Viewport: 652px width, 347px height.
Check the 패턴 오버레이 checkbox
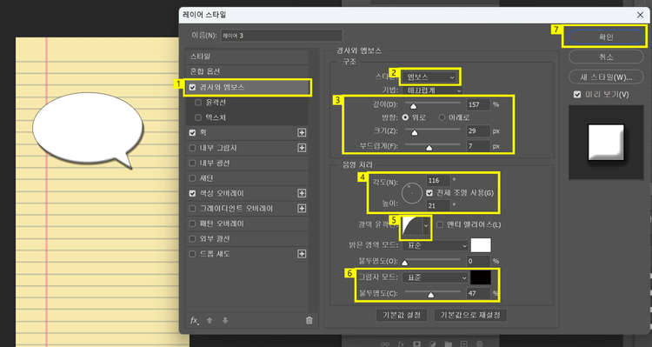[192, 224]
